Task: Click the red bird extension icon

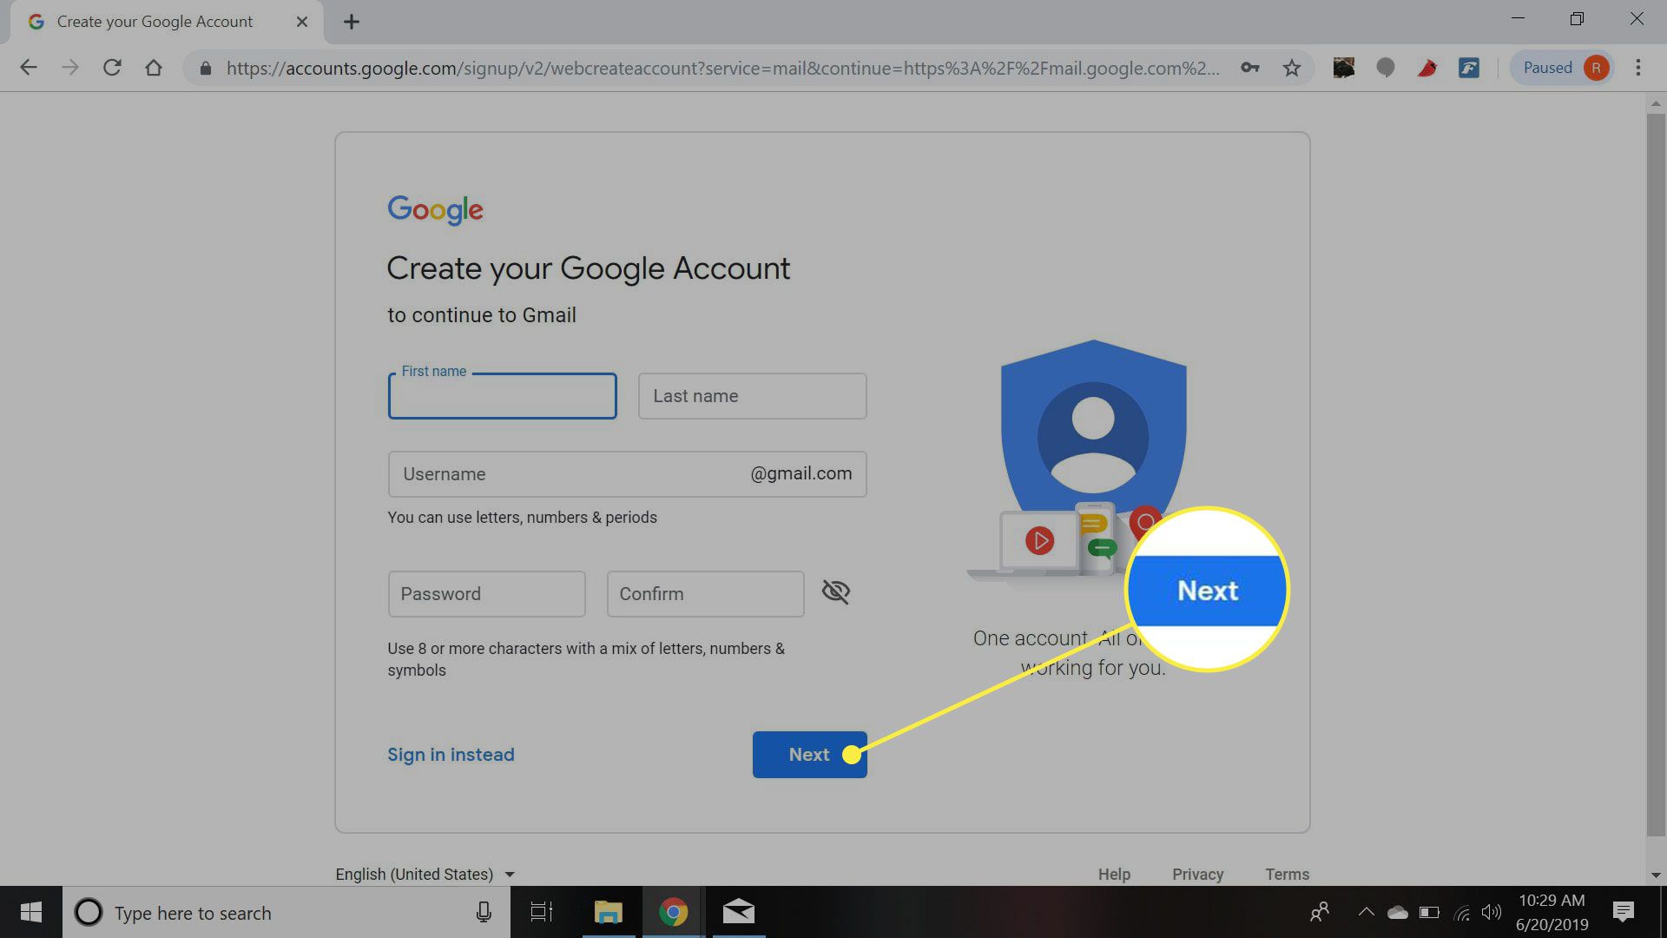Action: 1427,68
